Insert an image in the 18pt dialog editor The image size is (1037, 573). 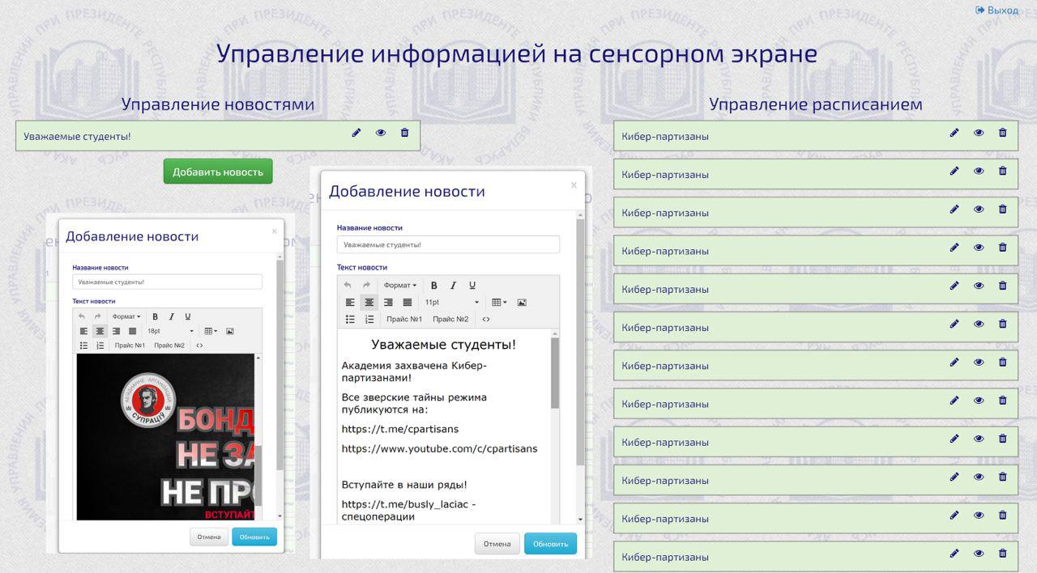point(230,331)
